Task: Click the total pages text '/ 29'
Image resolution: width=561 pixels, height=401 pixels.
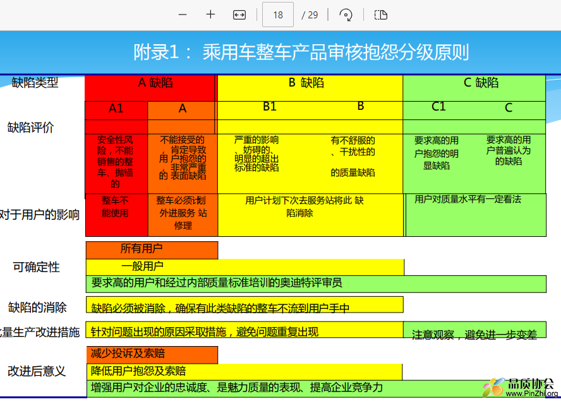Action: [310, 15]
